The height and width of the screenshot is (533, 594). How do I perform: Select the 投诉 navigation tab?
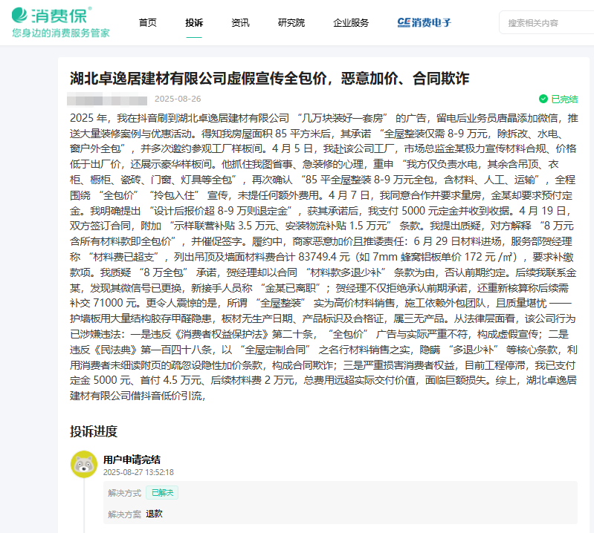point(194,23)
